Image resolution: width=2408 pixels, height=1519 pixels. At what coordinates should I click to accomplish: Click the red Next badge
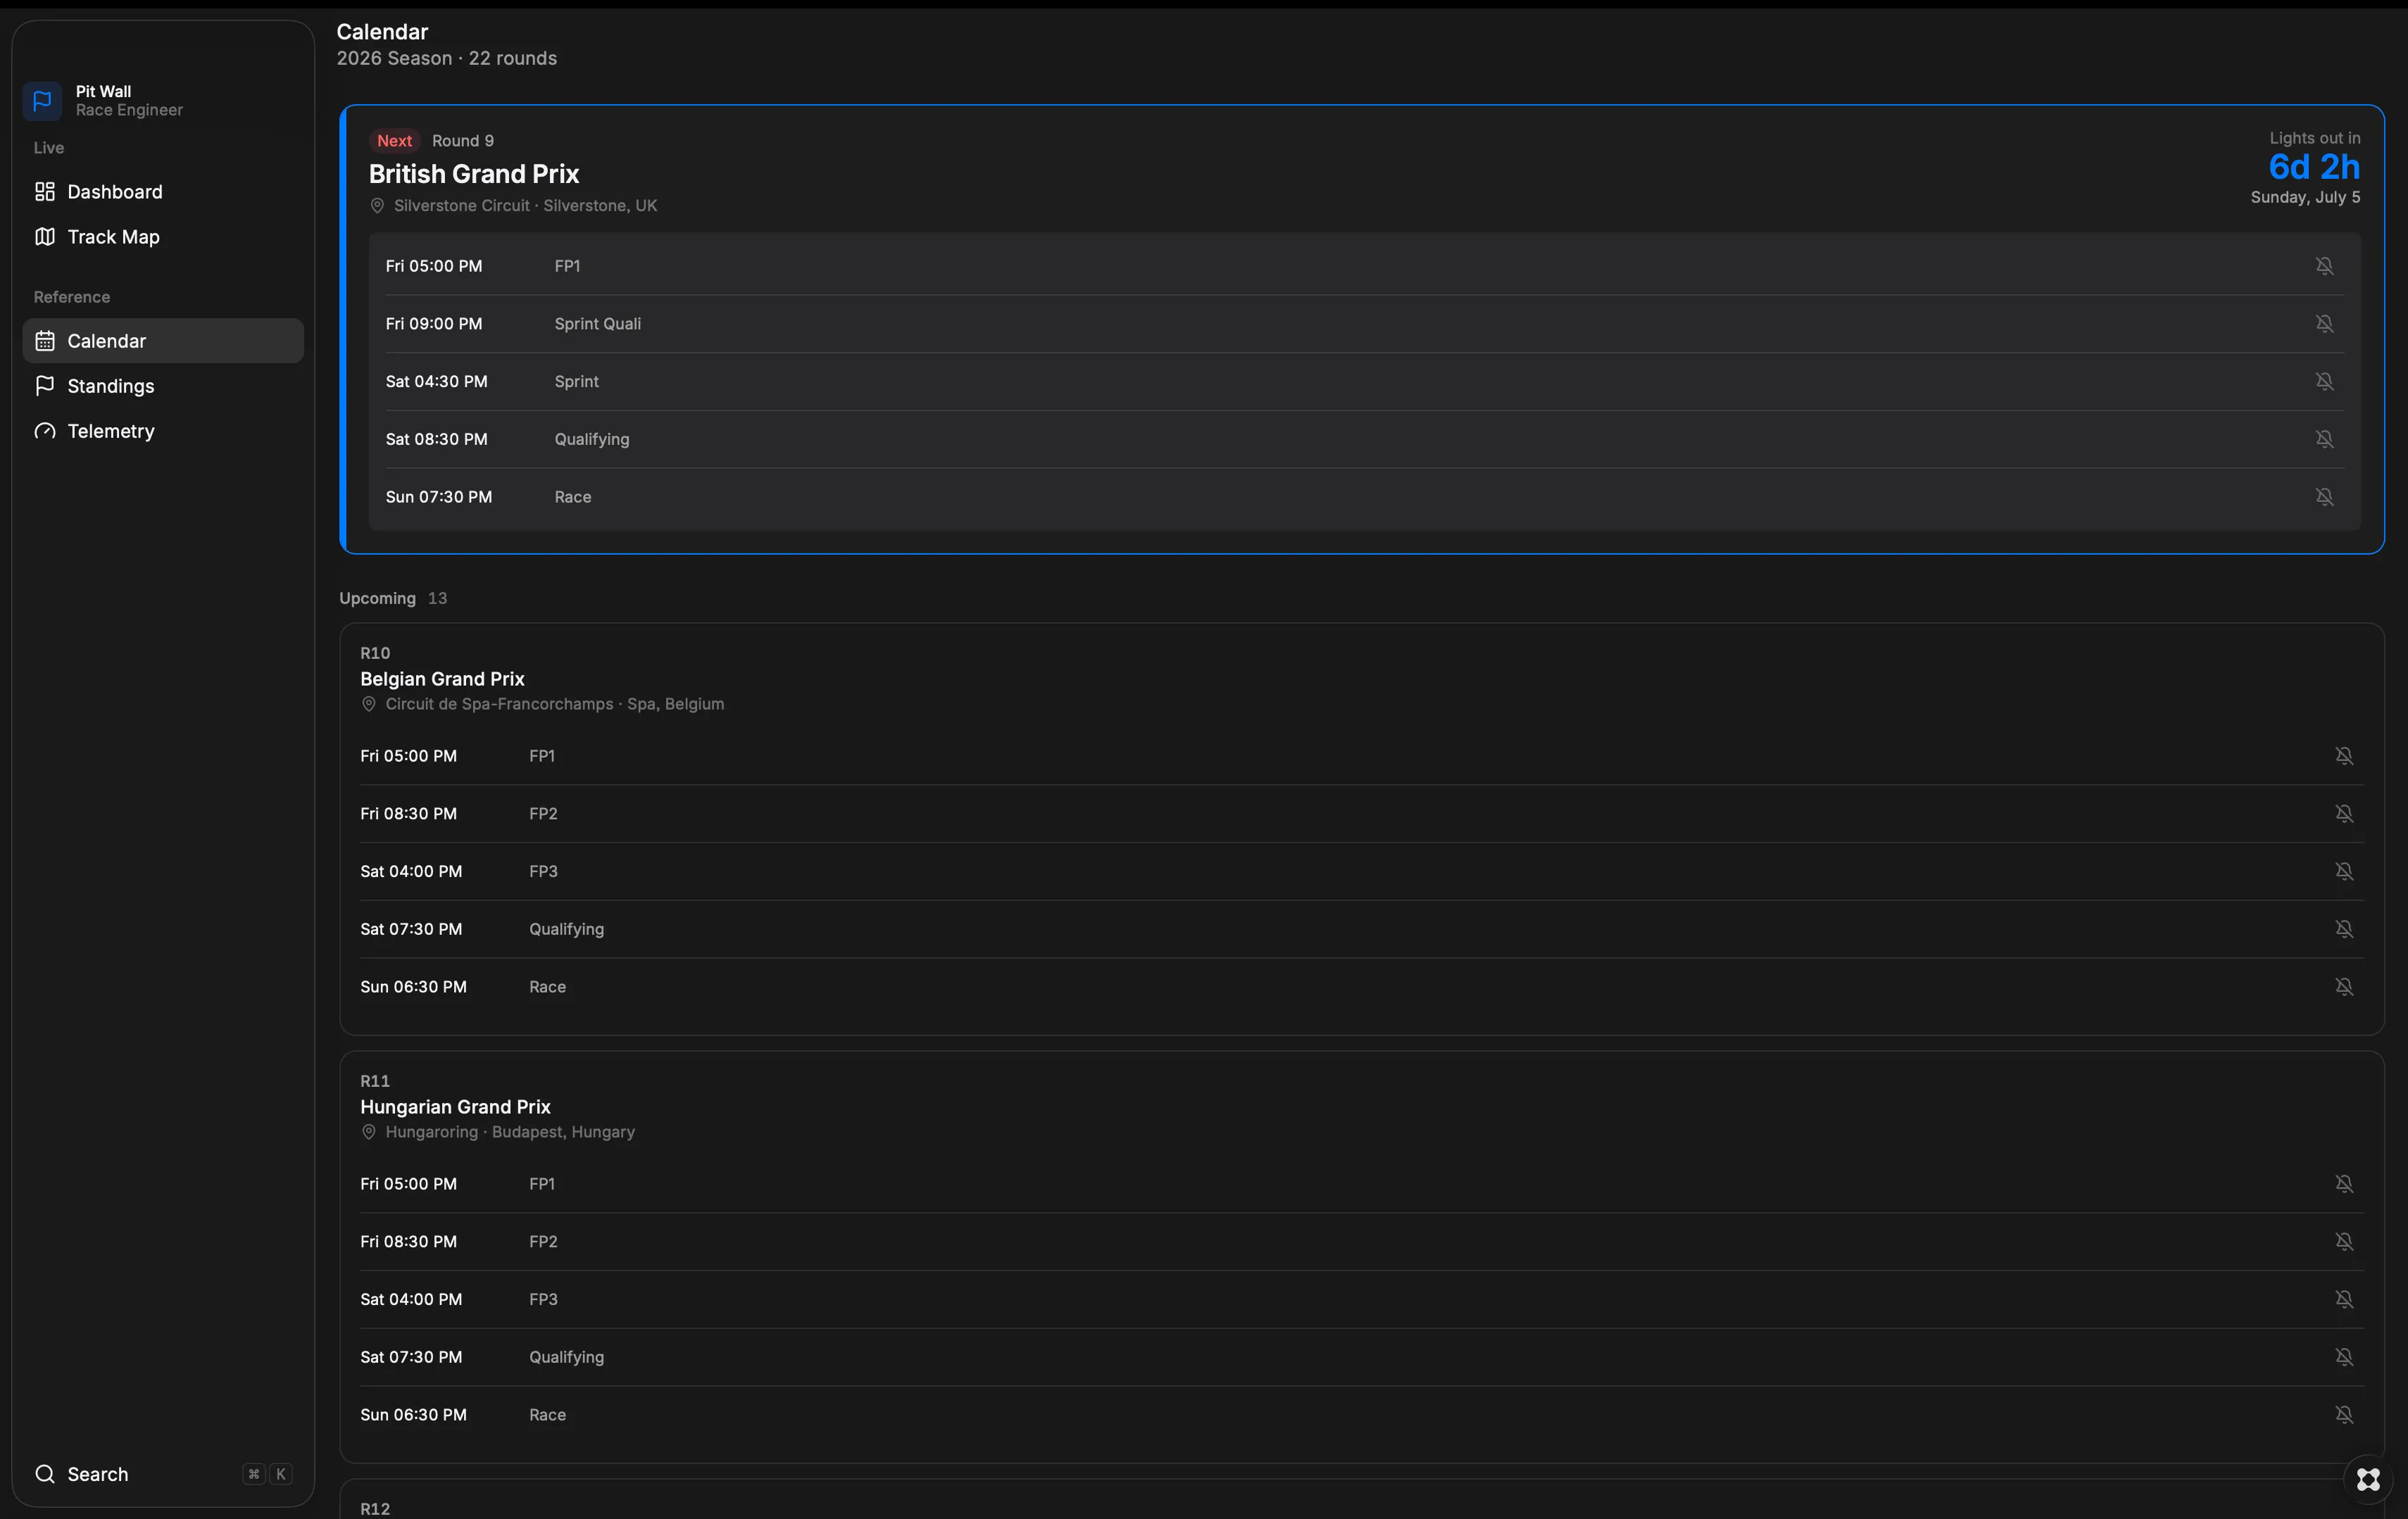pos(394,141)
